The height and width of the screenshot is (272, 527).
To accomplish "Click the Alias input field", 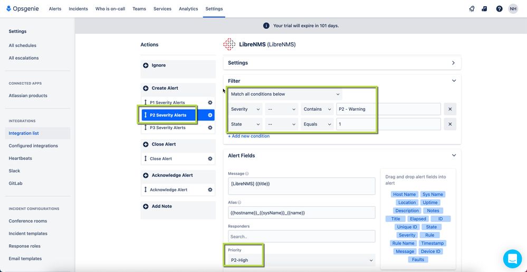I will pyautogui.click(x=302, y=212).
